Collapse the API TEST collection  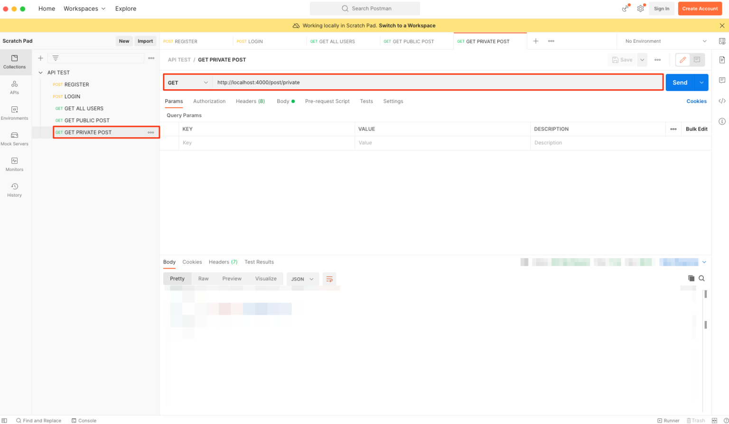pos(40,72)
